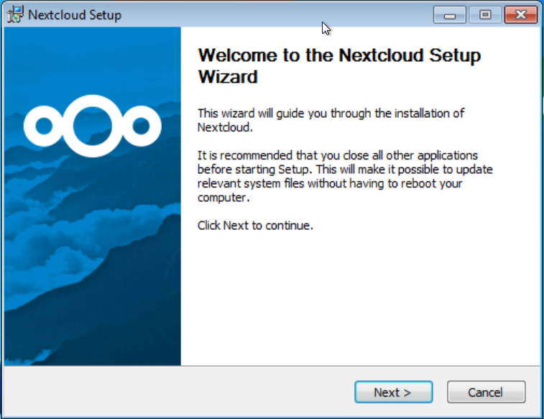544x419 pixels.
Task: Click the "Click Next to continue." text
Action: coord(255,226)
